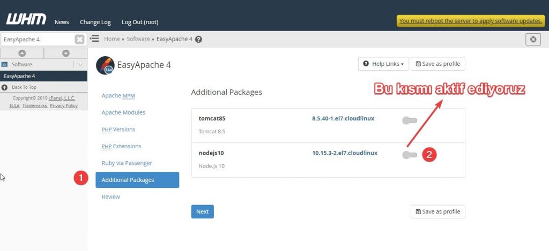The width and height of the screenshot is (549, 251).
Task: Select EasyApache 4 in the sidebar
Action: tap(43, 76)
